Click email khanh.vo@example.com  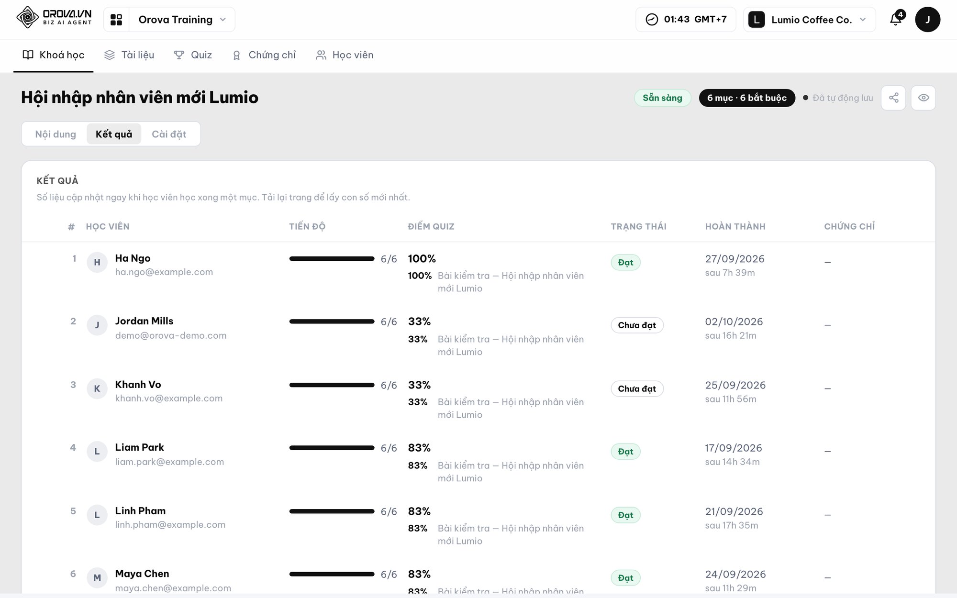point(169,398)
